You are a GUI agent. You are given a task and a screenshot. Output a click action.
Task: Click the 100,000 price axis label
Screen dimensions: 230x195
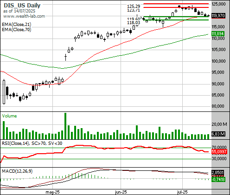click(218, 61)
